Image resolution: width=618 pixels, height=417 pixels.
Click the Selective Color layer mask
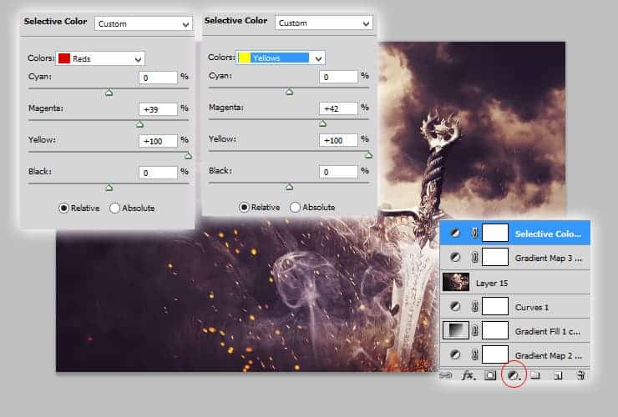tap(496, 234)
